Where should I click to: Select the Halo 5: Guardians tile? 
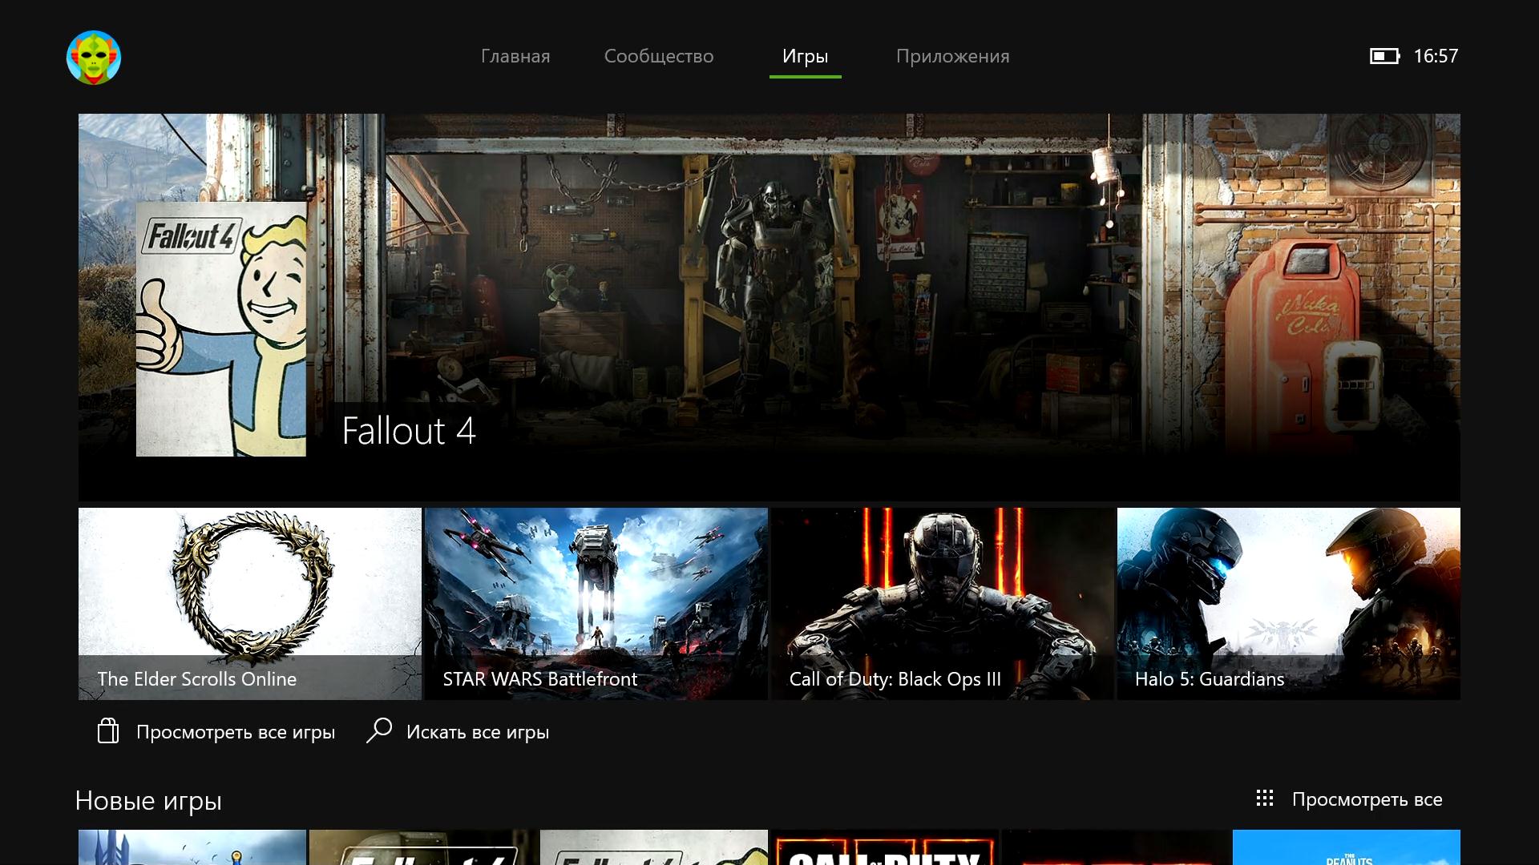tap(1288, 603)
